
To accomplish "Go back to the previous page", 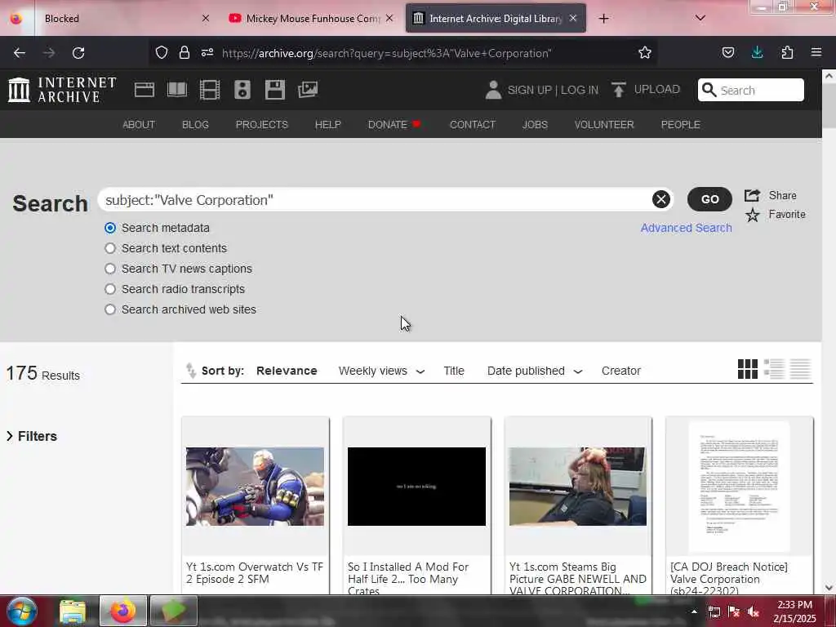I will pyautogui.click(x=20, y=53).
